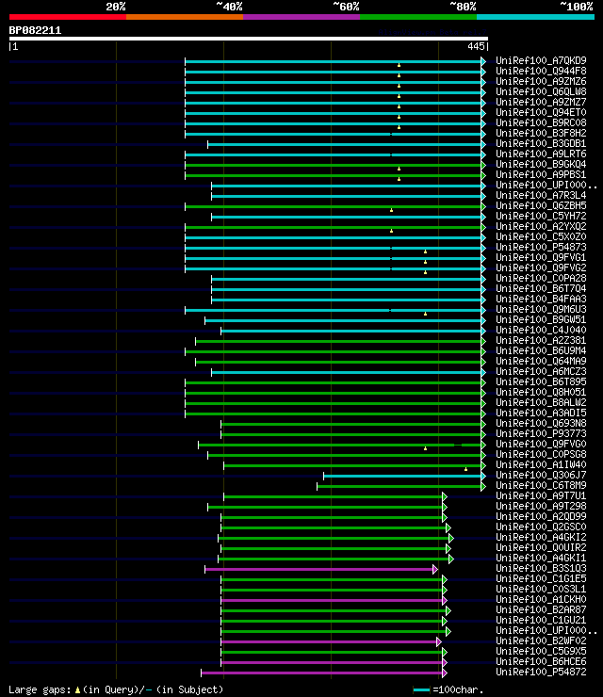603x697 pixels.
Task: Click the red 20% identity legend segment
Action: (x=68, y=17)
